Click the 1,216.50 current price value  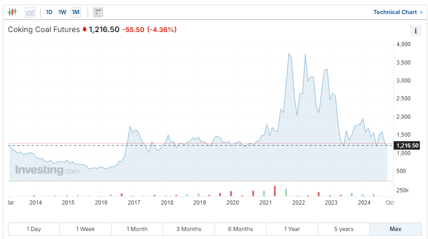[104, 30]
